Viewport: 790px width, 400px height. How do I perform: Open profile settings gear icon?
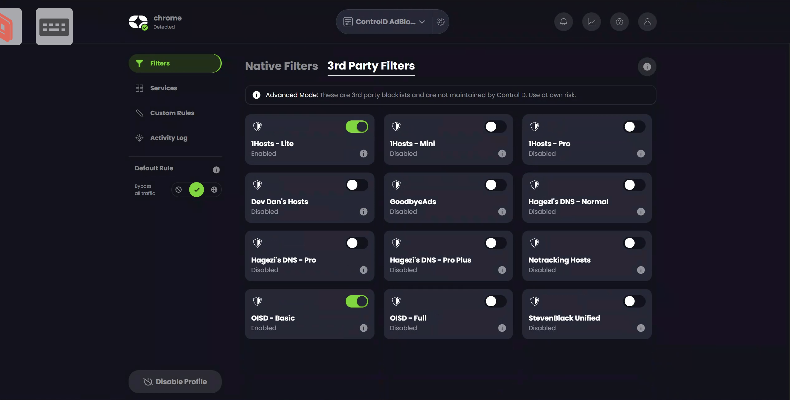[x=440, y=22]
